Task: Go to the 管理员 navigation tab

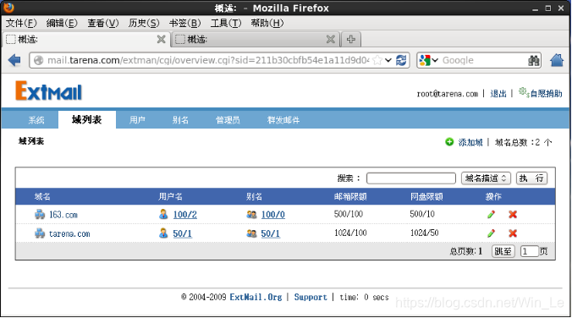Action: coord(228,120)
